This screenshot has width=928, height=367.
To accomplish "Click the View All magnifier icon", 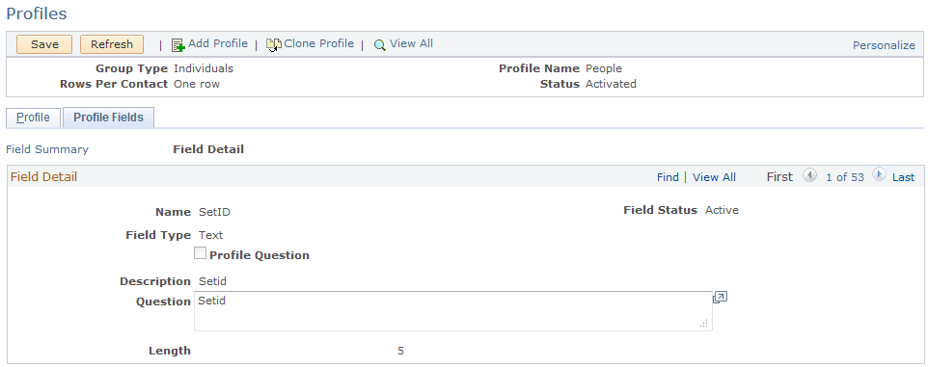I will click(380, 45).
